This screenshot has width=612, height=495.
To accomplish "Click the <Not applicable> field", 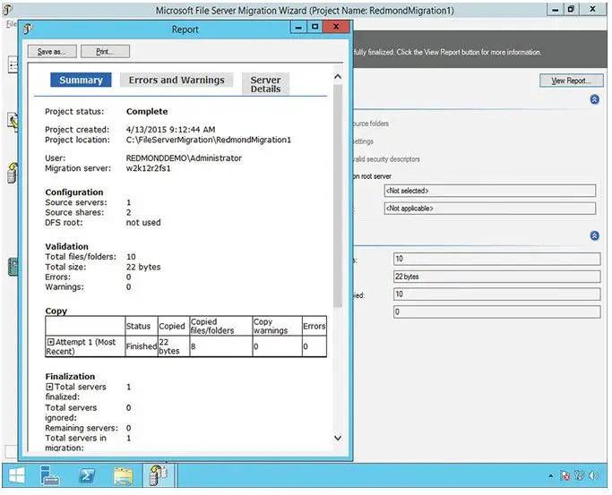I will tap(490, 209).
